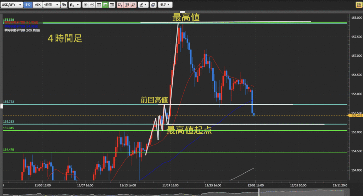This screenshot has width=363, height=196.
Task: Click the 155.442 current price label
Action: pyautogui.click(x=355, y=115)
